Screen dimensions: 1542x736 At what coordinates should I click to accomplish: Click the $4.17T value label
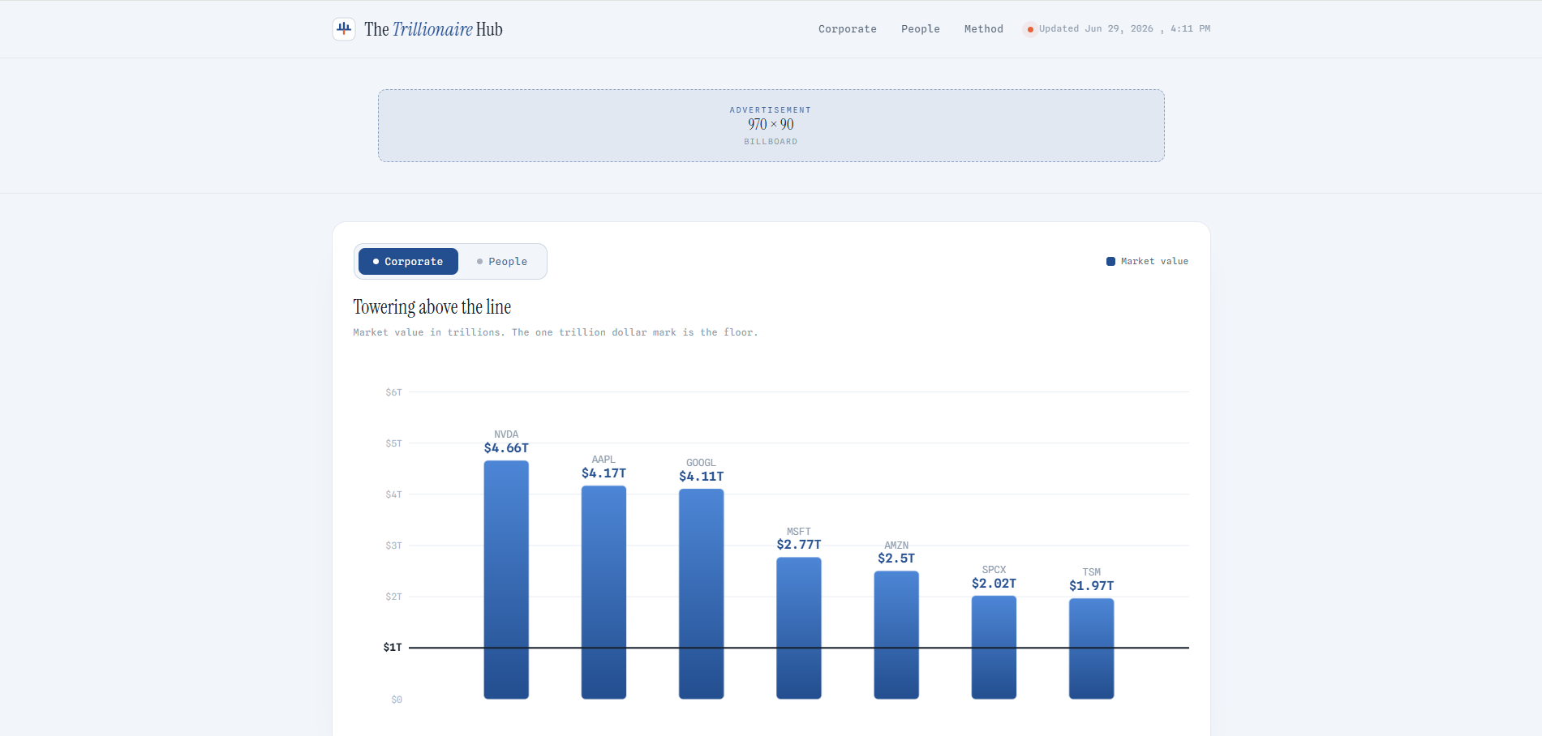pyautogui.click(x=603, y=473)
